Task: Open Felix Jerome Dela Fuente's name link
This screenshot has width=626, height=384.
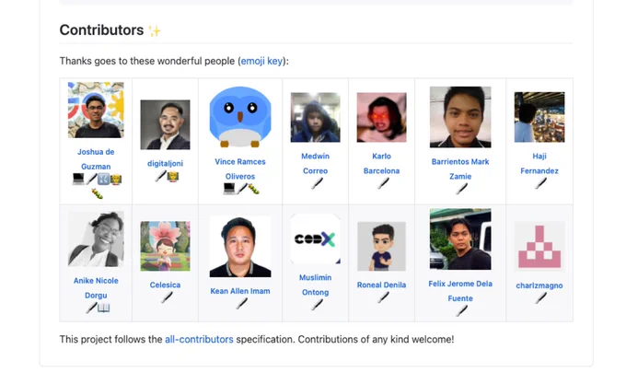Action: [x=460, y=291]
